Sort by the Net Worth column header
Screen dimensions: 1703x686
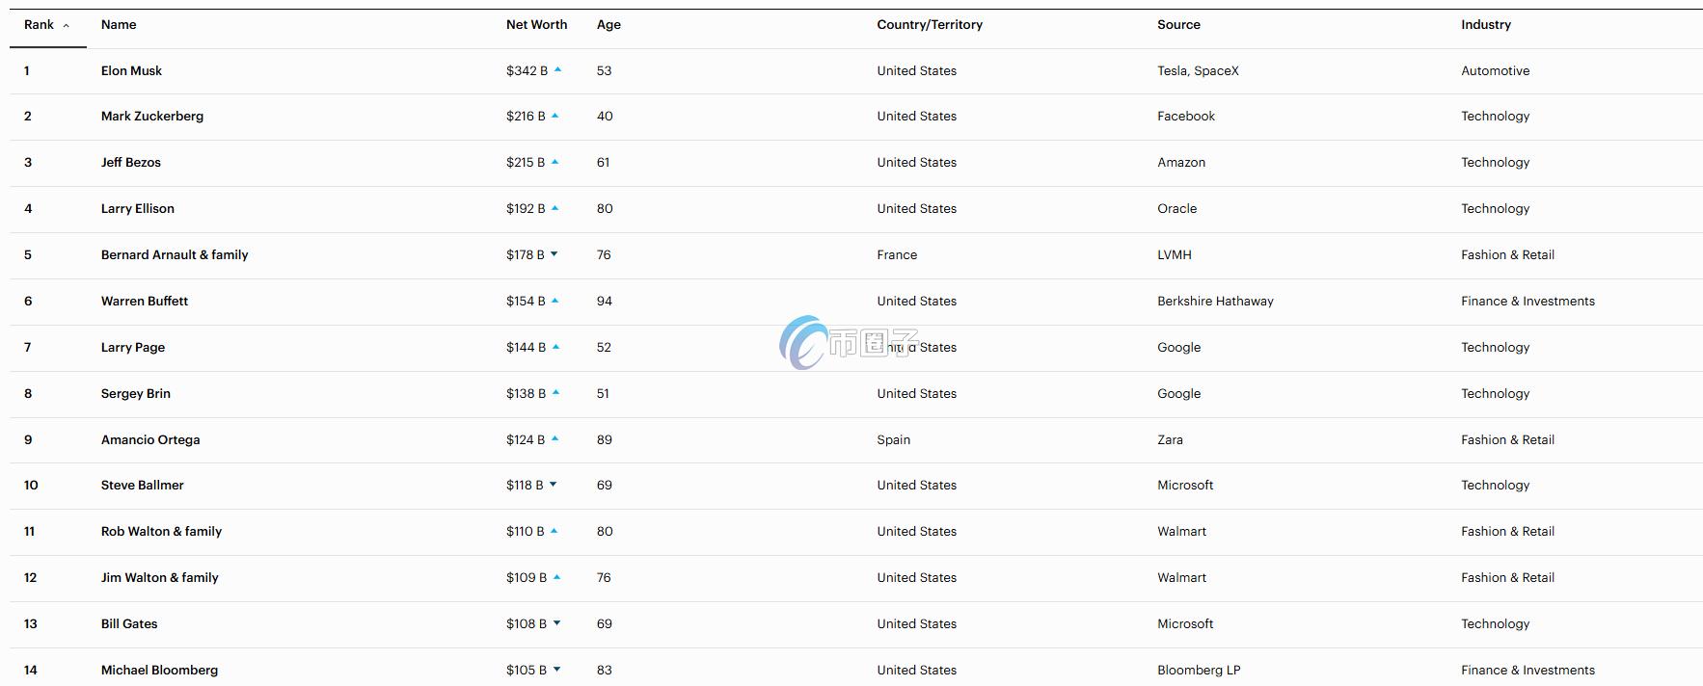536,25
